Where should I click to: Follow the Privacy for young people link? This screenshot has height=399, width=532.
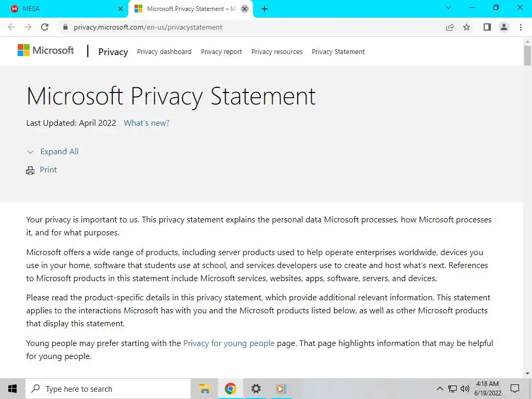[229, 343]
